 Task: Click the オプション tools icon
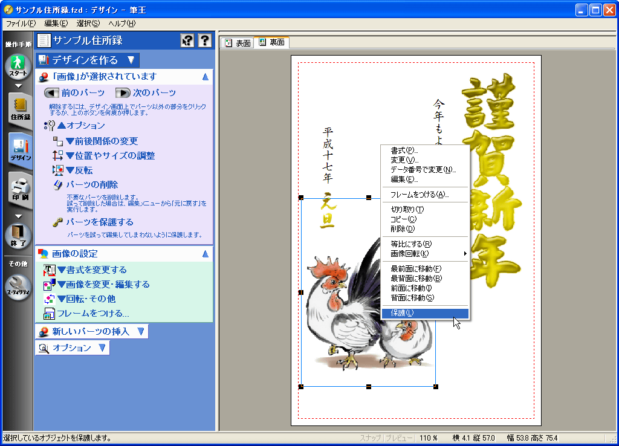coord(50,126)
